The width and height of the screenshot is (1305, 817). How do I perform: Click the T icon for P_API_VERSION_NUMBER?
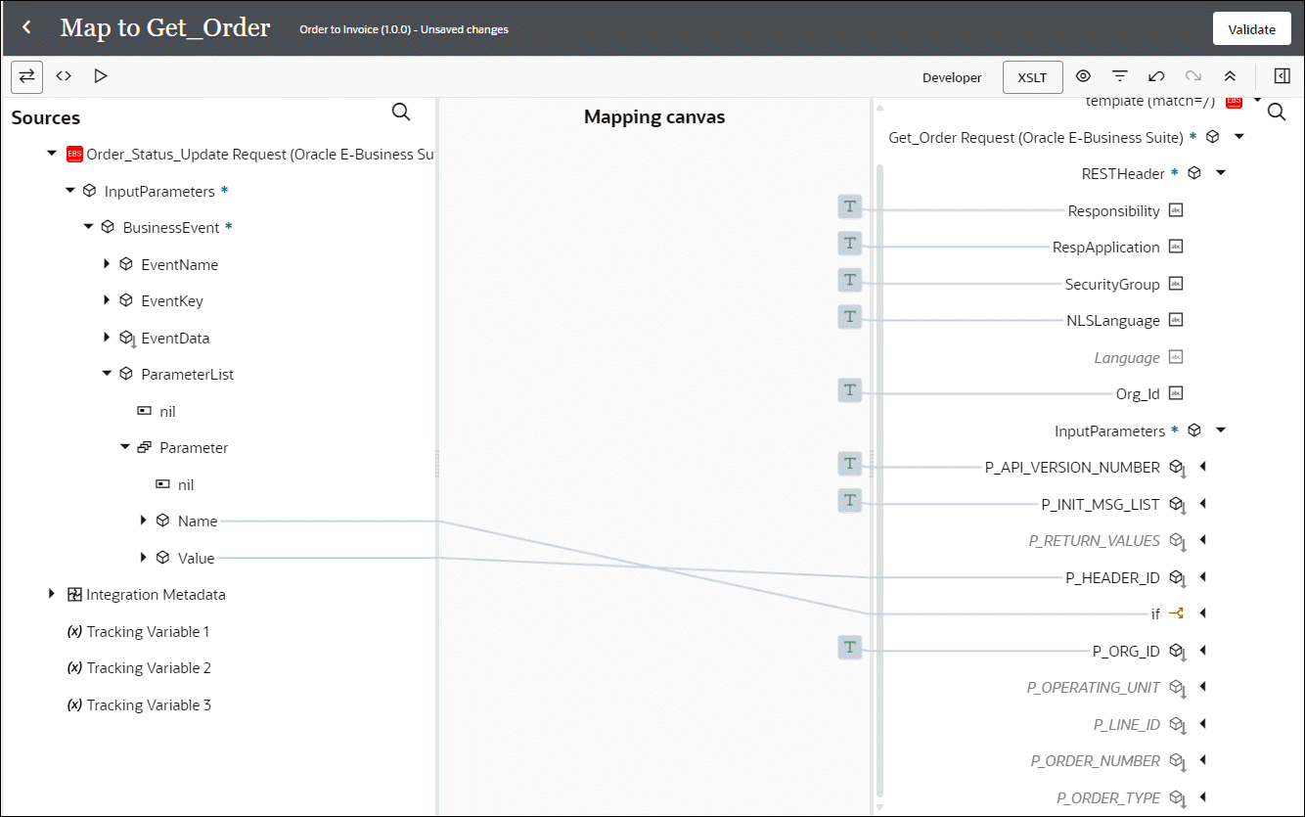pyautogui.click(x=850, y=464)
